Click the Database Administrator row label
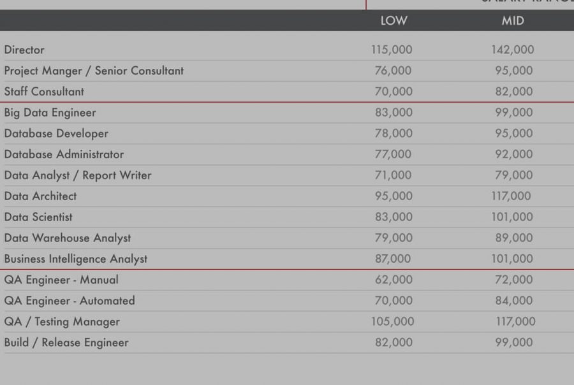Screen dimensions: 574x385 click(64, 154)
